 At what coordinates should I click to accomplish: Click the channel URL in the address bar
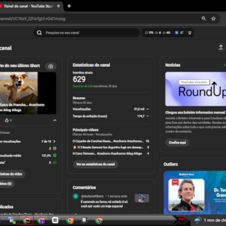pyautogui.click(x=32, y=19)
